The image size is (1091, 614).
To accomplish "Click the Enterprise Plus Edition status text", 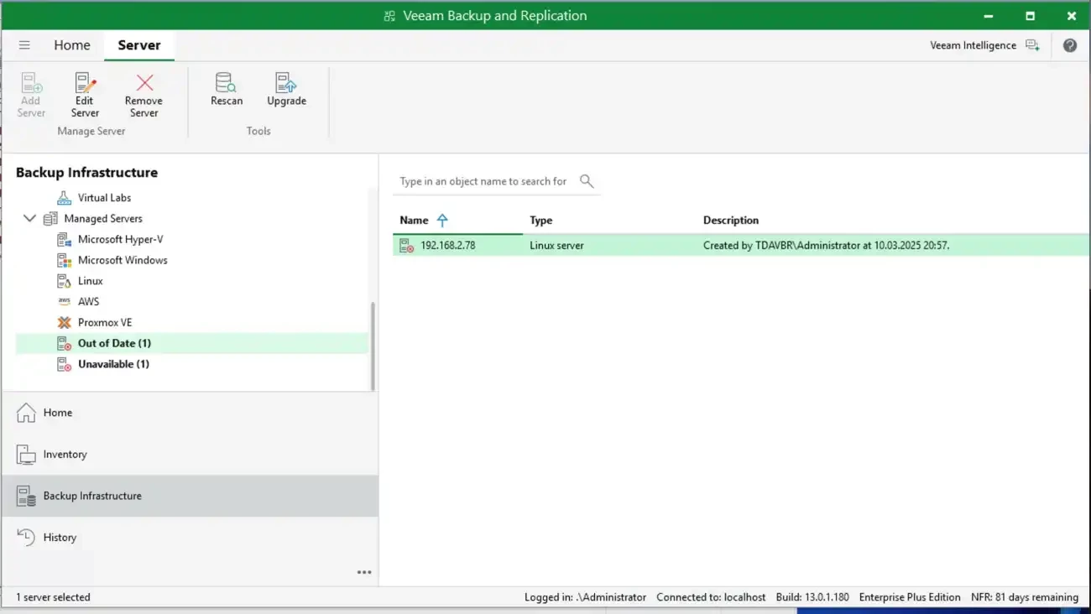I will [910, 597].
